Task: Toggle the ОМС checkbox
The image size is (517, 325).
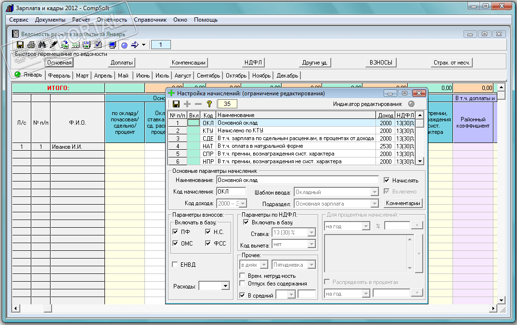Action: click(x=175, y=243)
